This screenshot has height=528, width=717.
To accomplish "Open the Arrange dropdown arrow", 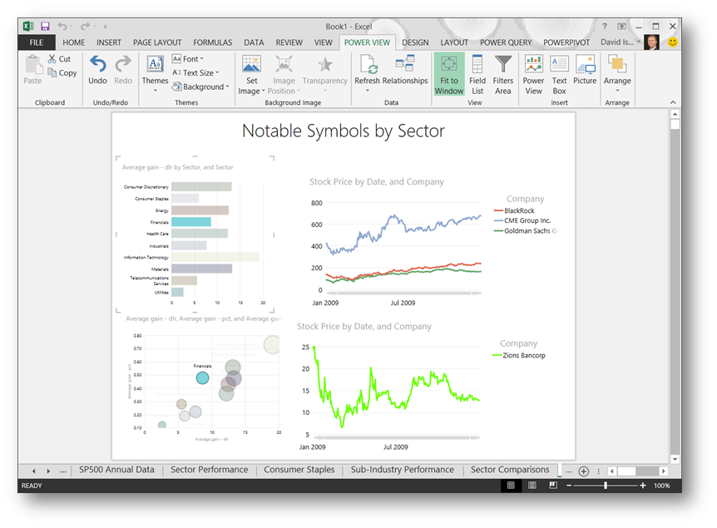I will coord(617,91).
